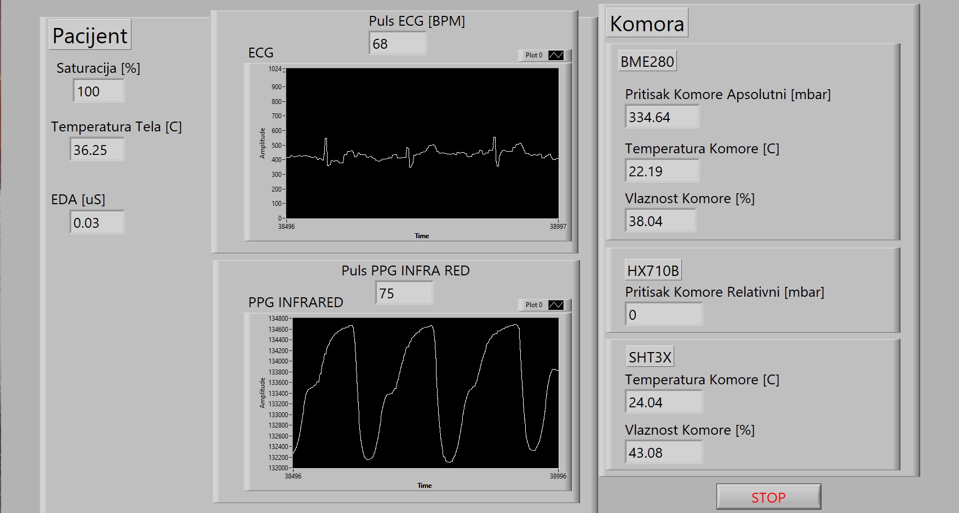Select the Pritisak Komore Relativni value field
The height and width of the screenshot is (513, 959).
point(663,315)
